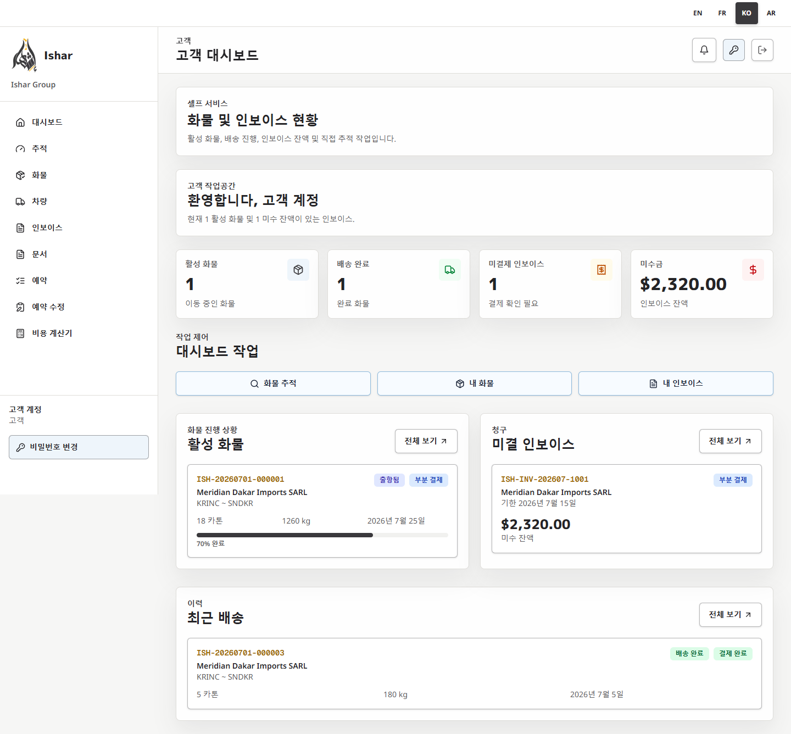The width and height of the screenshot is (791, 734).
Task: Click the 180 kg weight value
Action: click(x=396, y=694)
